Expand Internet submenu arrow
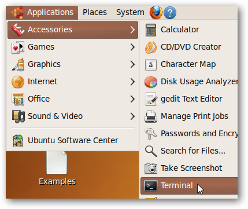This screenshot has height=209, width=248. pyautogui.click(x=132, y=81)
